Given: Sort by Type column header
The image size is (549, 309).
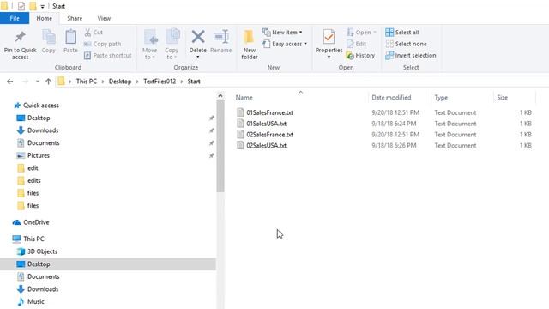Looking at the screenshot, I should tap(441, 97).
